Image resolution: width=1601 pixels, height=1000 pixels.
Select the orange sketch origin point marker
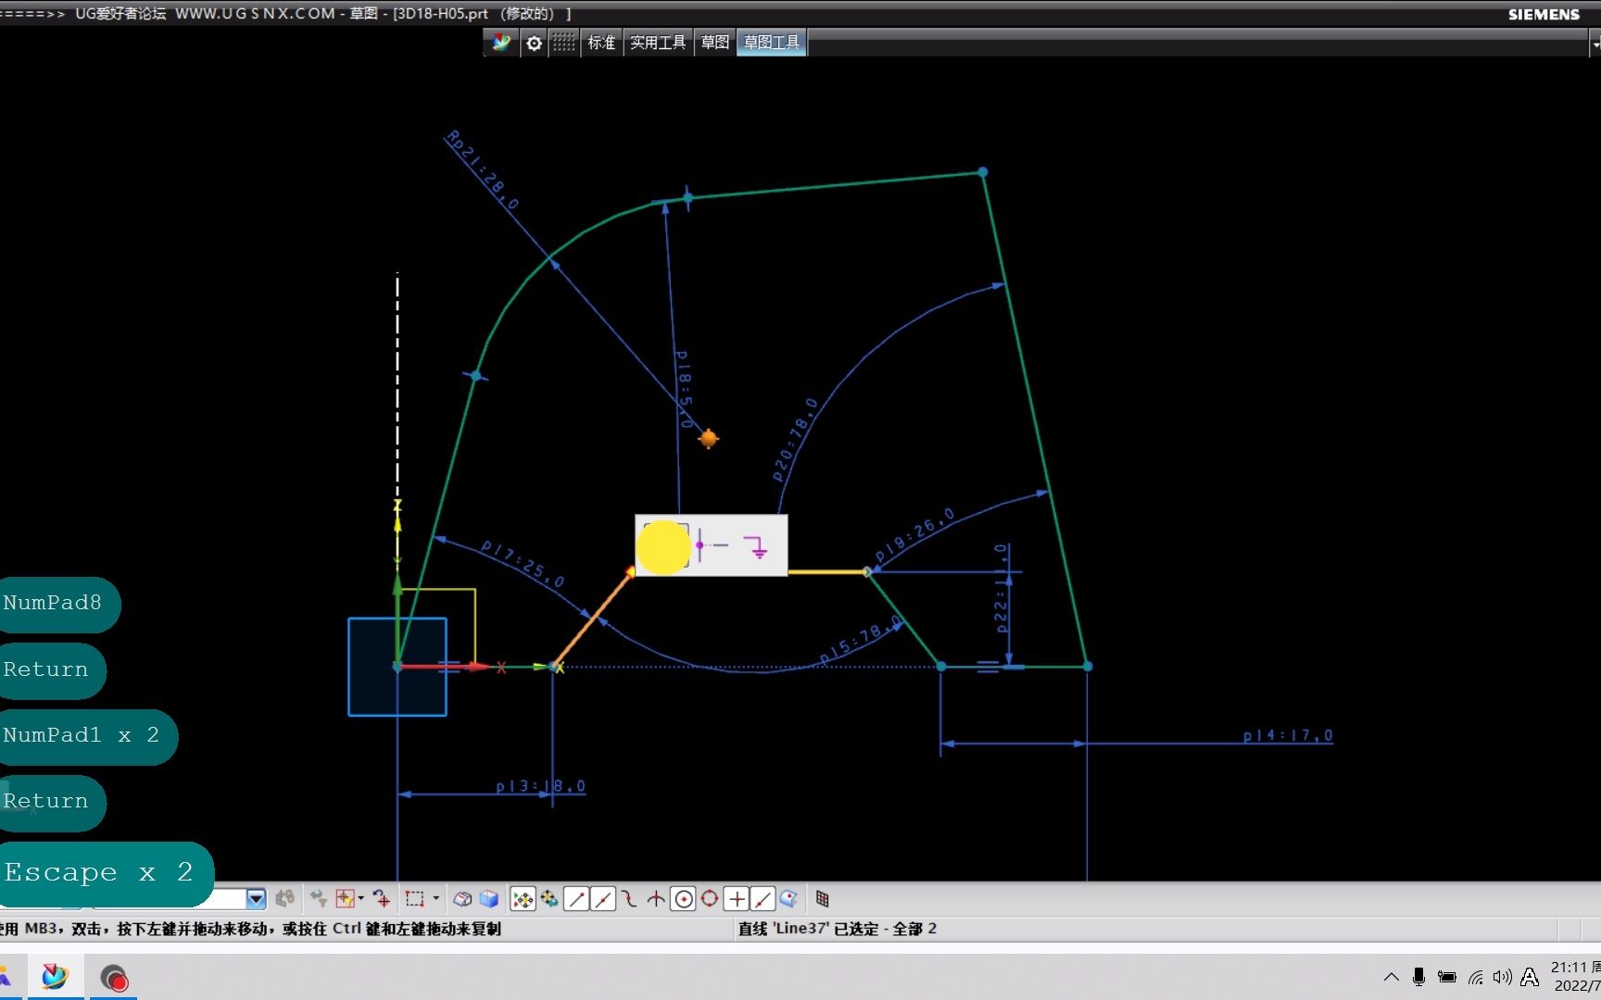point(709,438)
